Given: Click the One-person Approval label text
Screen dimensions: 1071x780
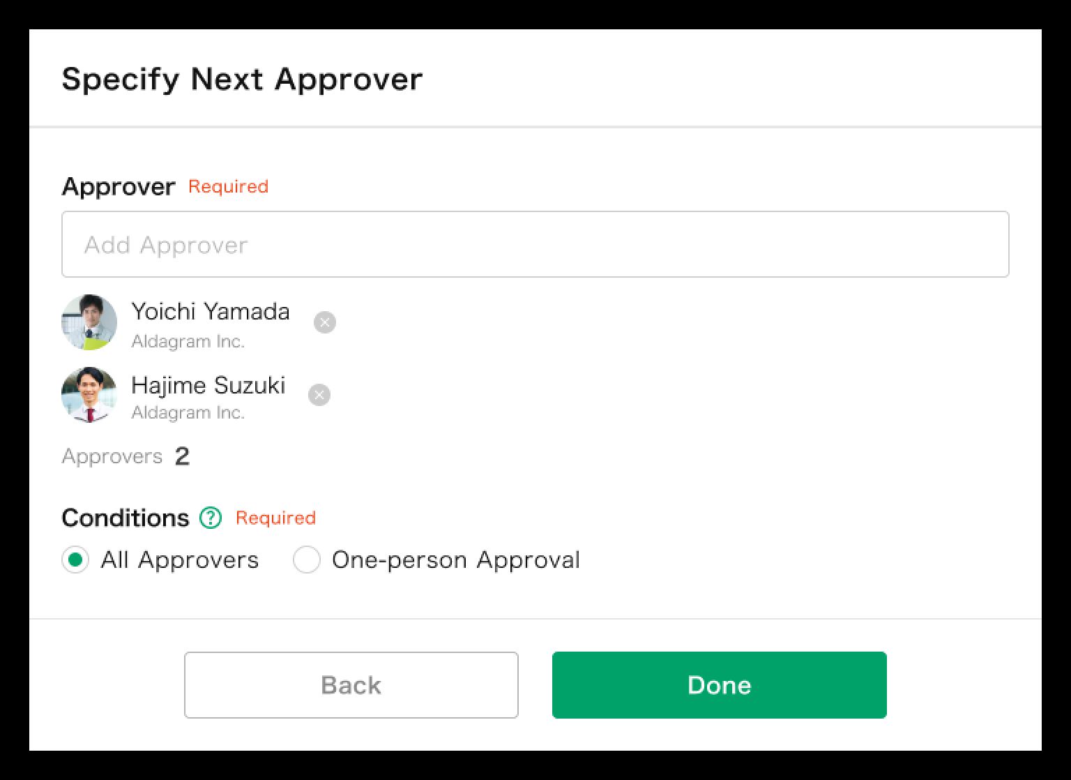Looking at the screenshot, I should coord(455,560).
